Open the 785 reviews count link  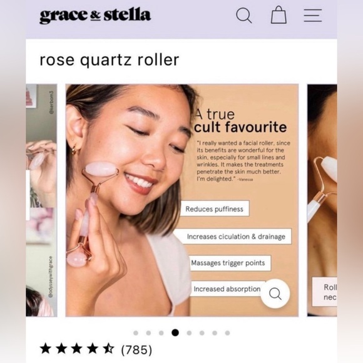tap(136, 350)
